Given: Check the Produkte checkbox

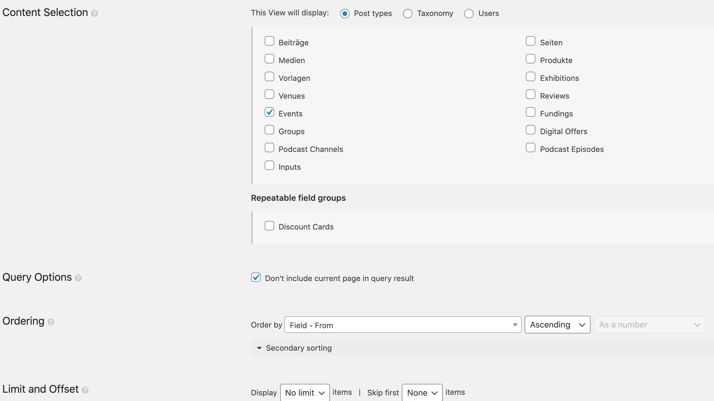Looking at the screenshot, I should [x=531, y=59].
